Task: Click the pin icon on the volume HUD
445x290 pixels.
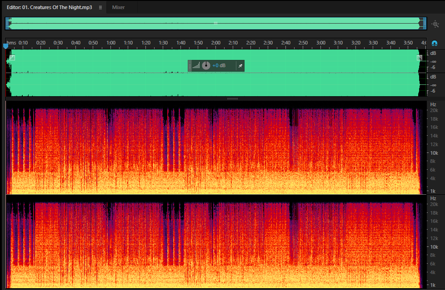Action: tap(240, 66)
